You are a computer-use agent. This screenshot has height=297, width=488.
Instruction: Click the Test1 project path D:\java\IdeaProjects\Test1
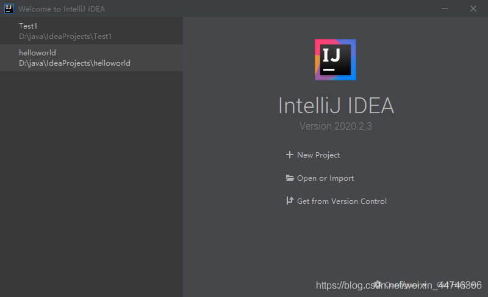(65, 37)
